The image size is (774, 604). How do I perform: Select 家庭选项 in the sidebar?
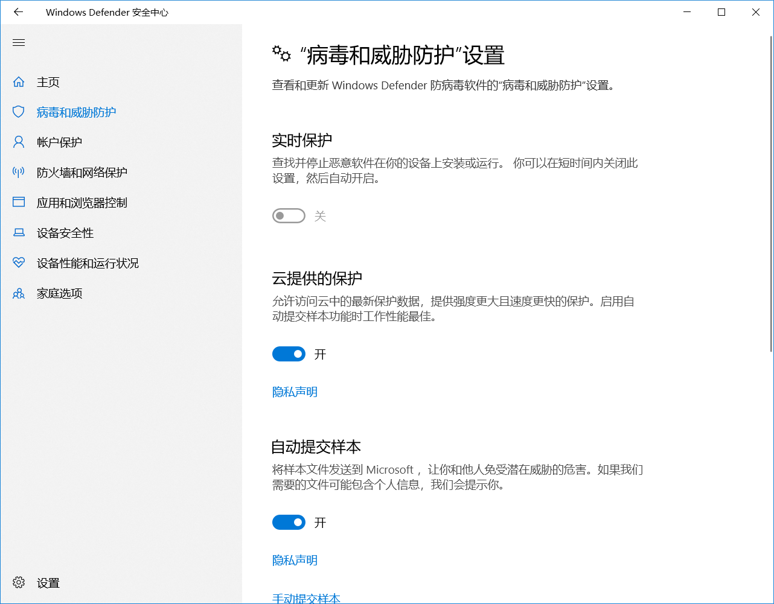click(x=59, y=293)
